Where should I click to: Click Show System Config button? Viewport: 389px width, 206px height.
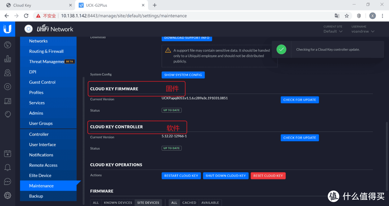pos(183,75)
